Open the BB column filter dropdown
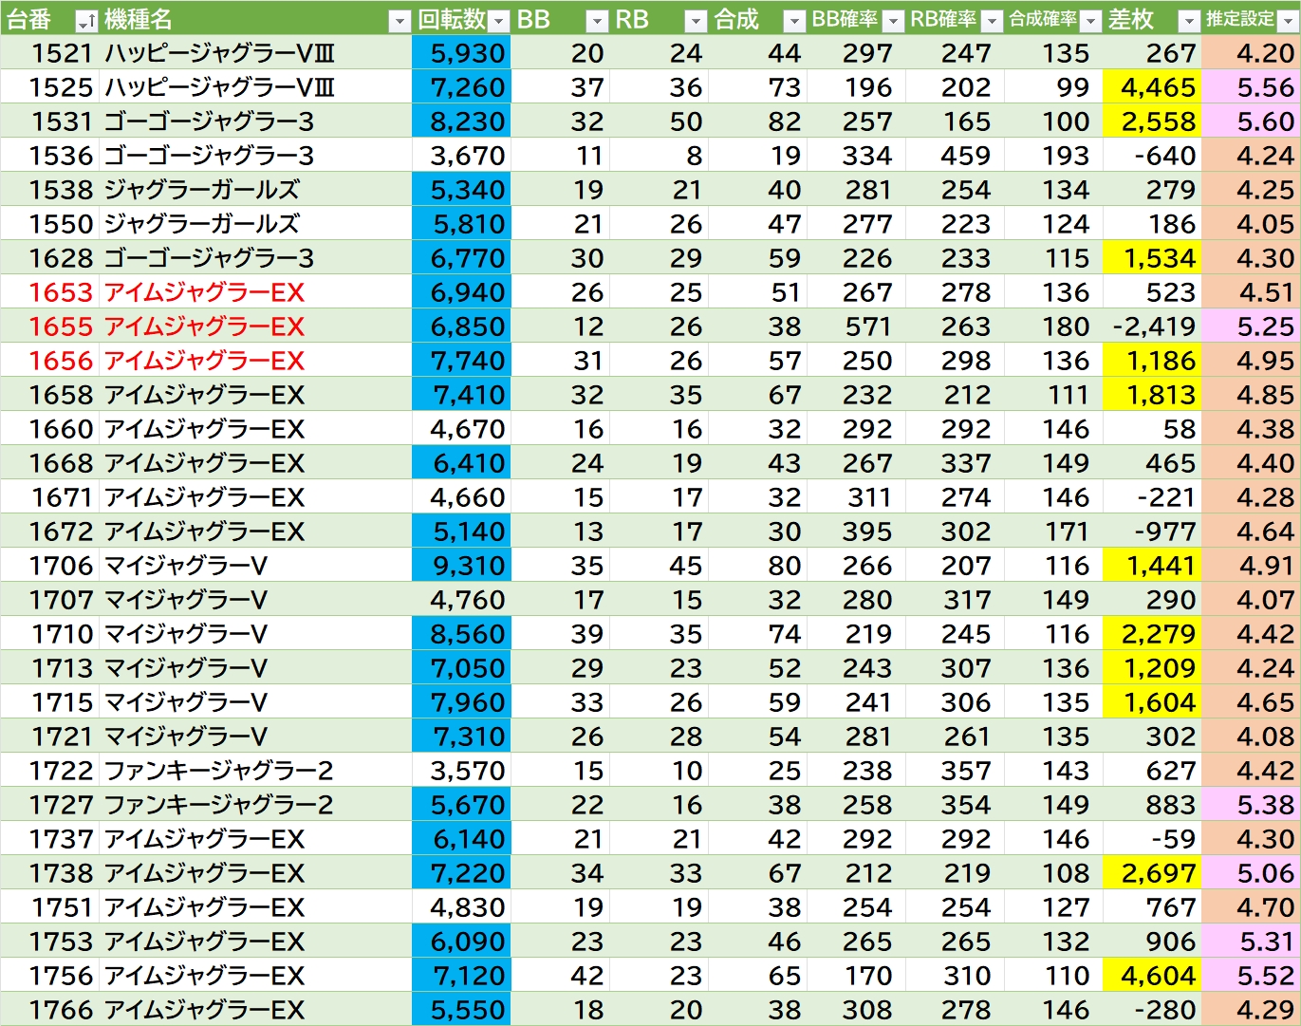 click(x=597, y=21)
